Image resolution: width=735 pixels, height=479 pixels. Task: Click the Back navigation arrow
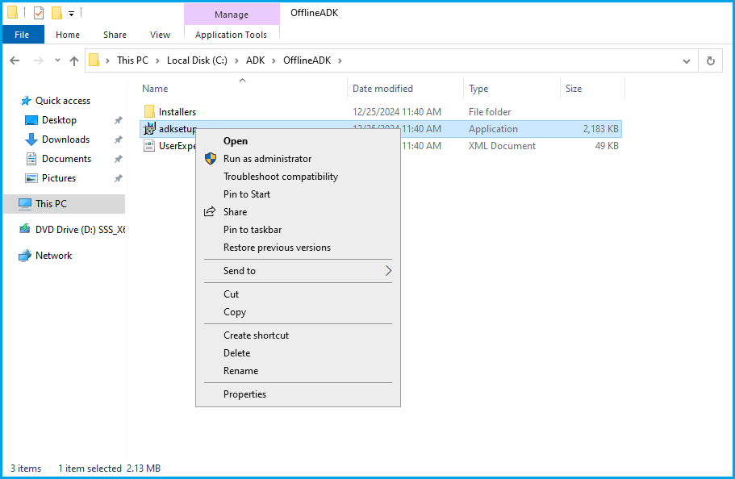pyautogui.click(x=15, y=60)
